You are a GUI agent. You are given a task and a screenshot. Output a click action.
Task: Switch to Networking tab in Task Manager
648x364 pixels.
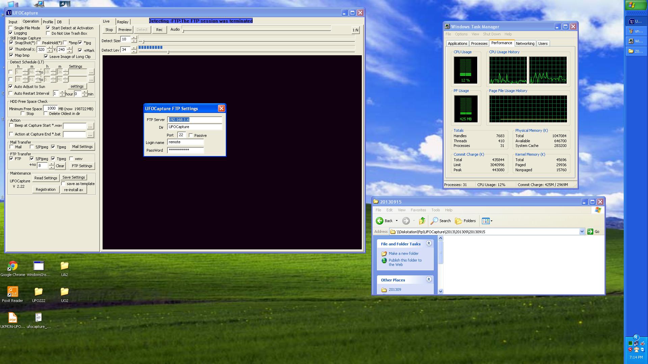(525, 43)
